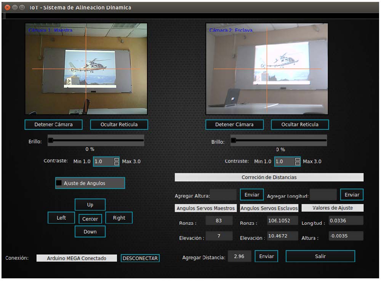381x281 pixels.
Task: Enable the Ajuste de Angulos checkbox
Action: point(59,183)
